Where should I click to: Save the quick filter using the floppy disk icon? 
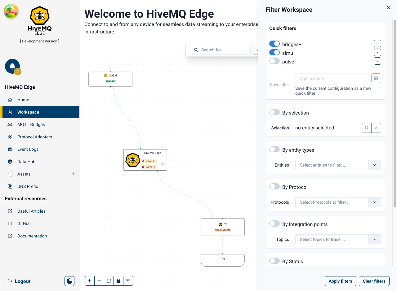[376, 78]
